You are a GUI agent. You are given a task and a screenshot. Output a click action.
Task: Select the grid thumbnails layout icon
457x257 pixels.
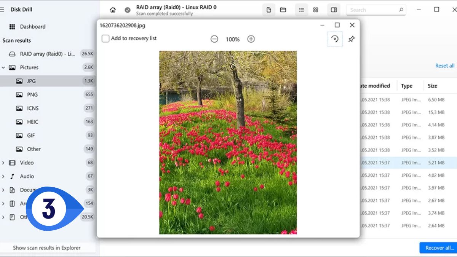pyautogui.click(x=316, y=10)
